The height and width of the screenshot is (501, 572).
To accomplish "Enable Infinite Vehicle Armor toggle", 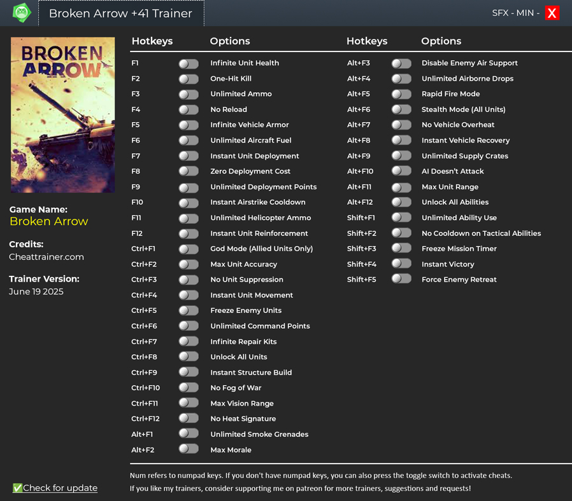I will tap(189, 125).
